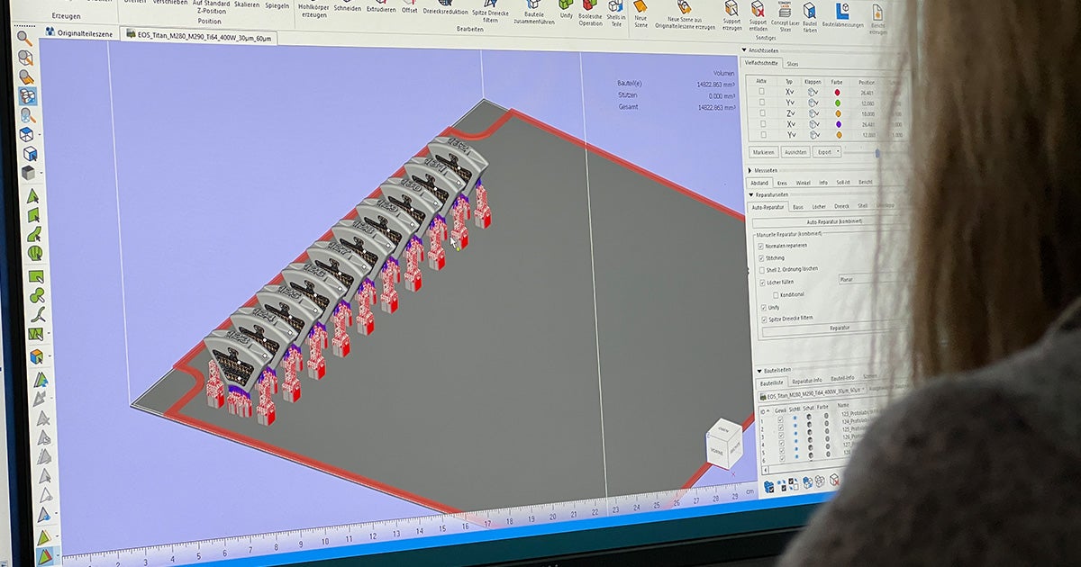Viewport: 1081px width, 567px height.
Task: Click the red color swatch in first section row
Action: pos(837,92)
